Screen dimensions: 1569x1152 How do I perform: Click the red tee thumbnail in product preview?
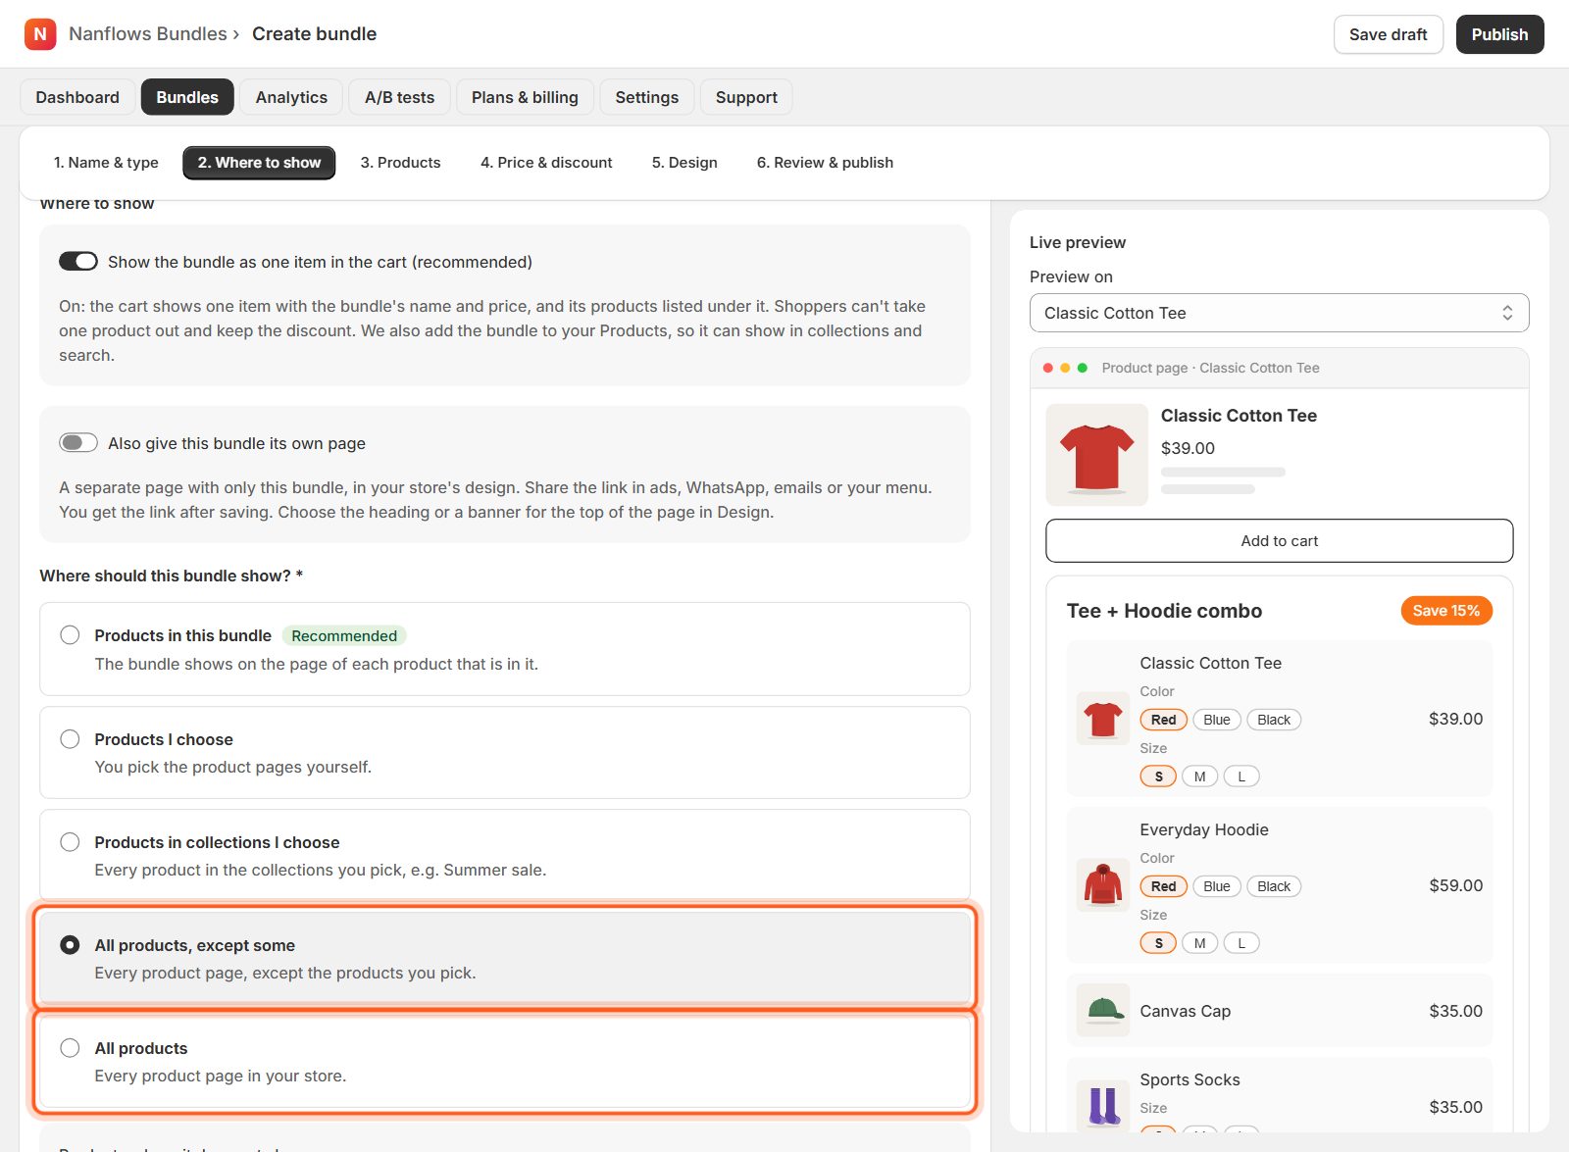tap(1096, 455)
